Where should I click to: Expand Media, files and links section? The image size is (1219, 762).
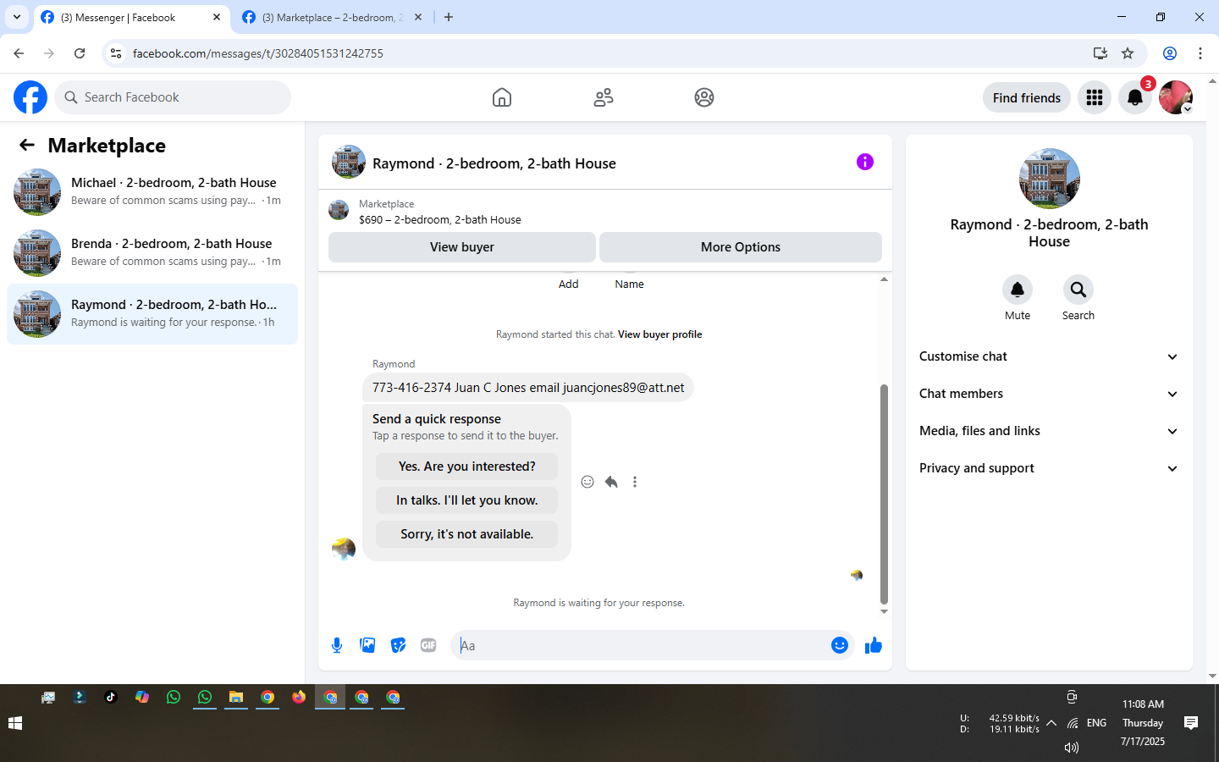click(1049, 431)
